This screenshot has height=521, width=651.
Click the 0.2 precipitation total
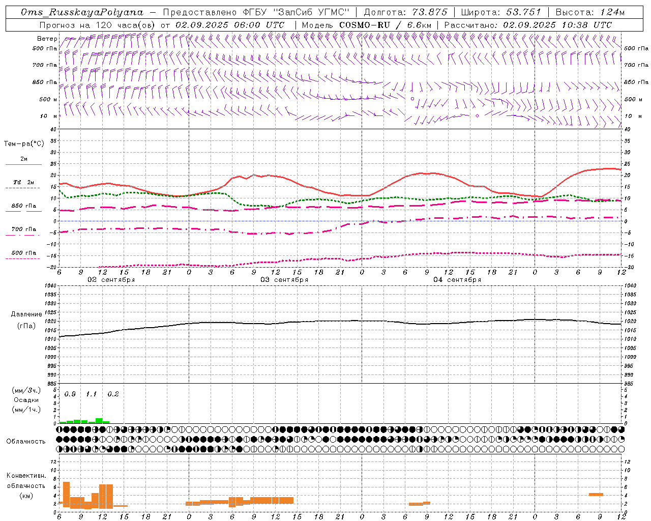(x=113, y=394)
